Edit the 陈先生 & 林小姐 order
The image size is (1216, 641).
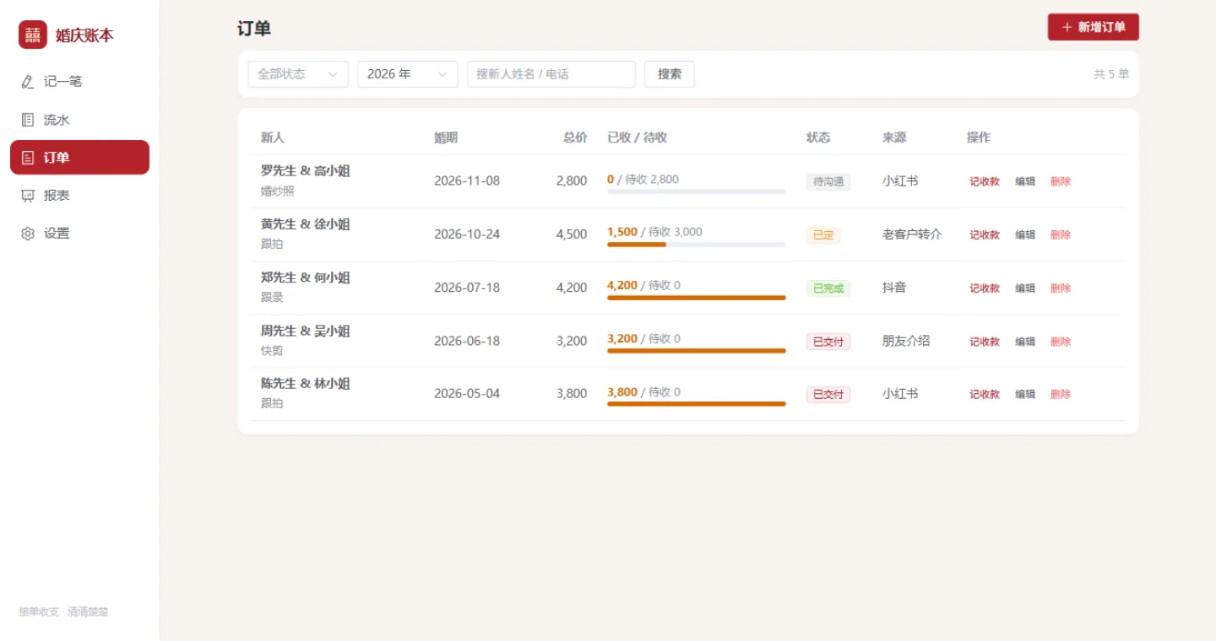tap(1025, 394)
